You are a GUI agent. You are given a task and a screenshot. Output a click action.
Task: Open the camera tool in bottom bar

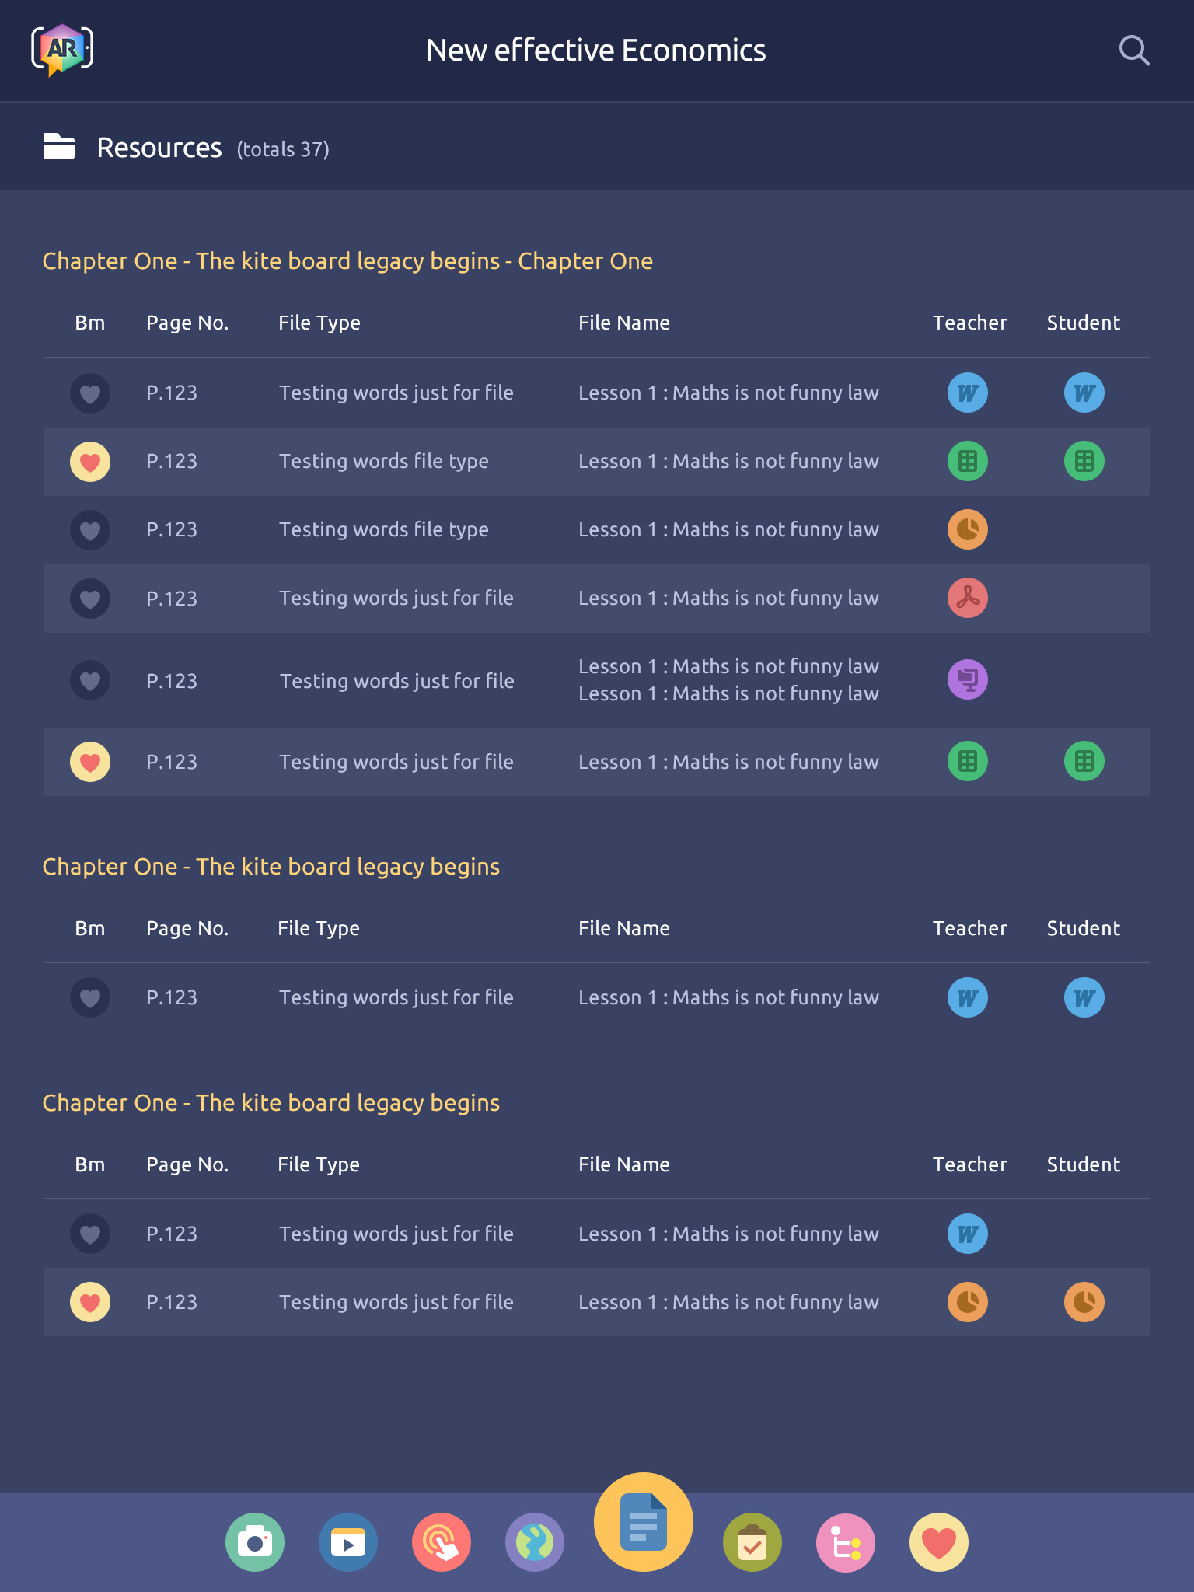255,1542
